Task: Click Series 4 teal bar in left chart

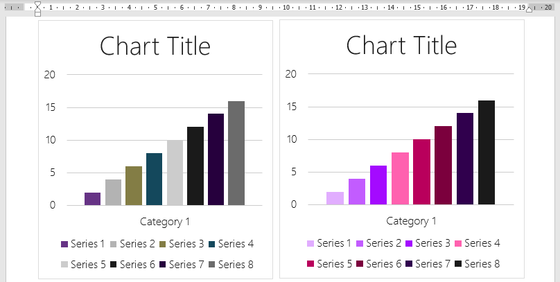Action: pyautogui.click(x=155, y=179)
